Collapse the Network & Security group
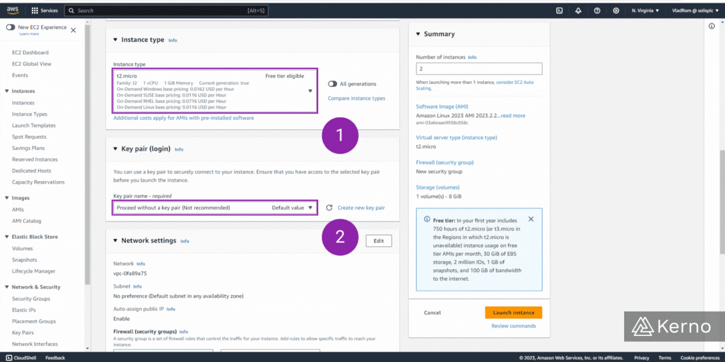This screenshot has width=725, height=362. click(7, 287)
